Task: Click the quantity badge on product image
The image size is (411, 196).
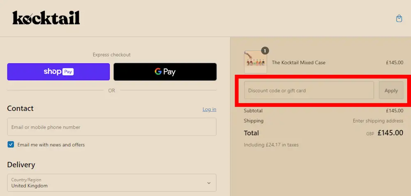Action: 265,51
